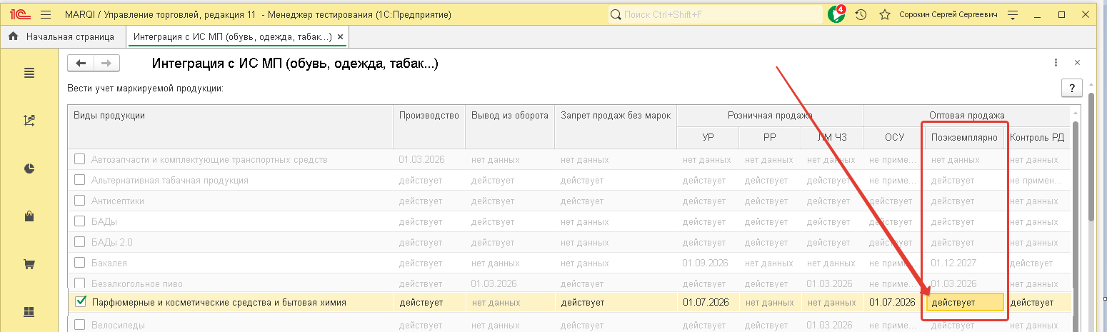
Task: Open the main menu hamburger in title bar
Action: pos(46,14)
